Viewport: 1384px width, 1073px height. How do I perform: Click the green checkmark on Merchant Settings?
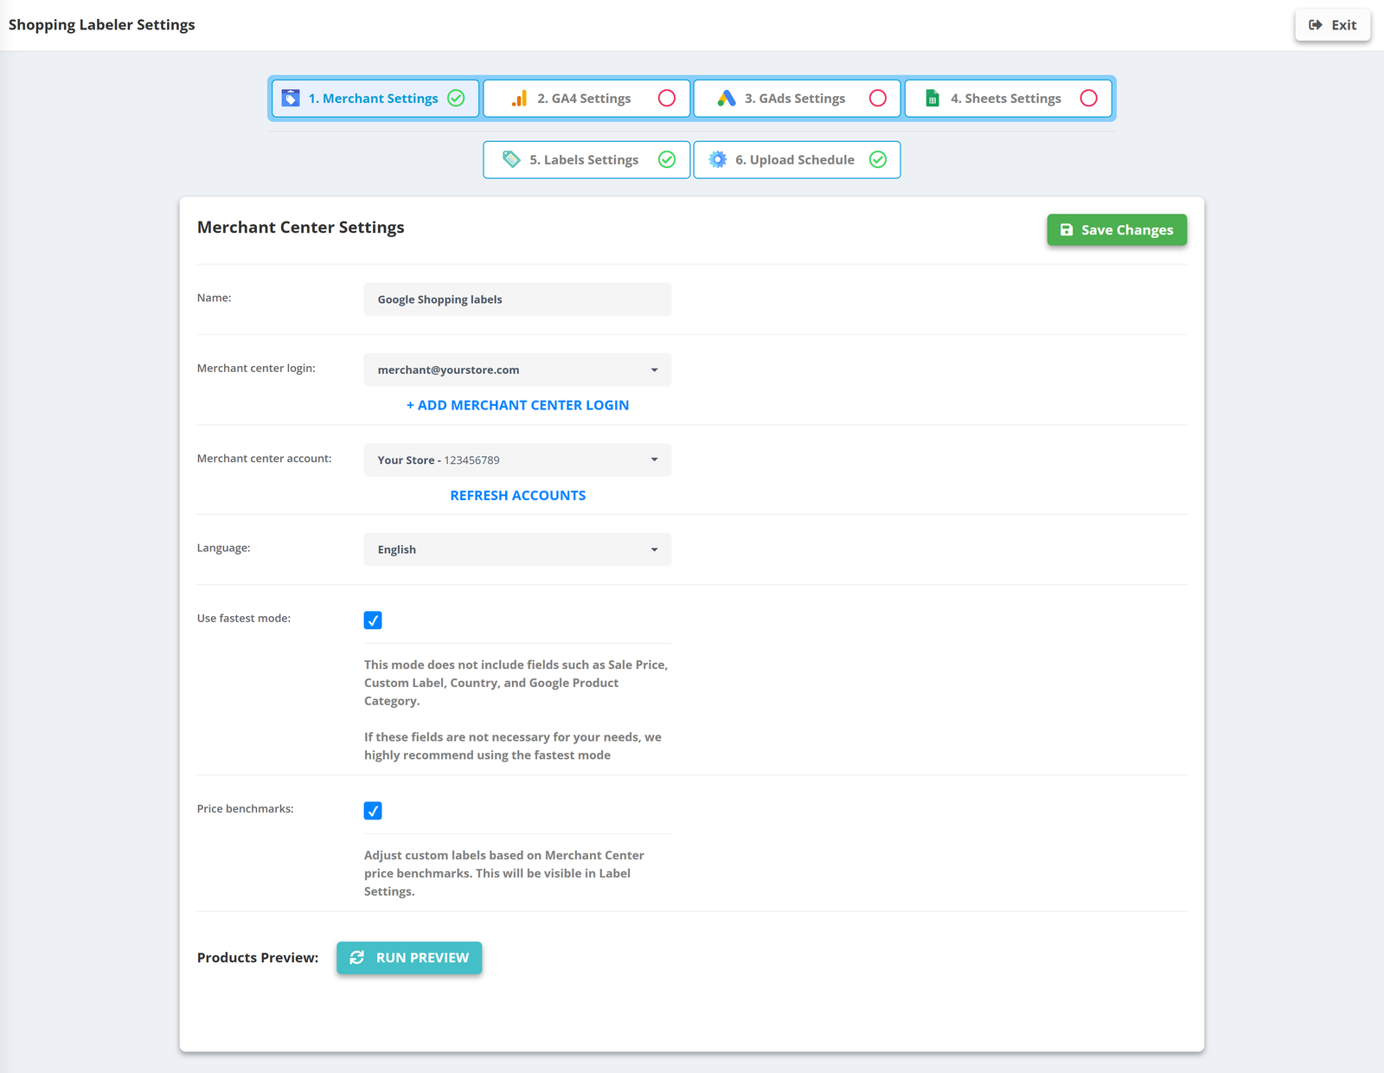point(456,99)
